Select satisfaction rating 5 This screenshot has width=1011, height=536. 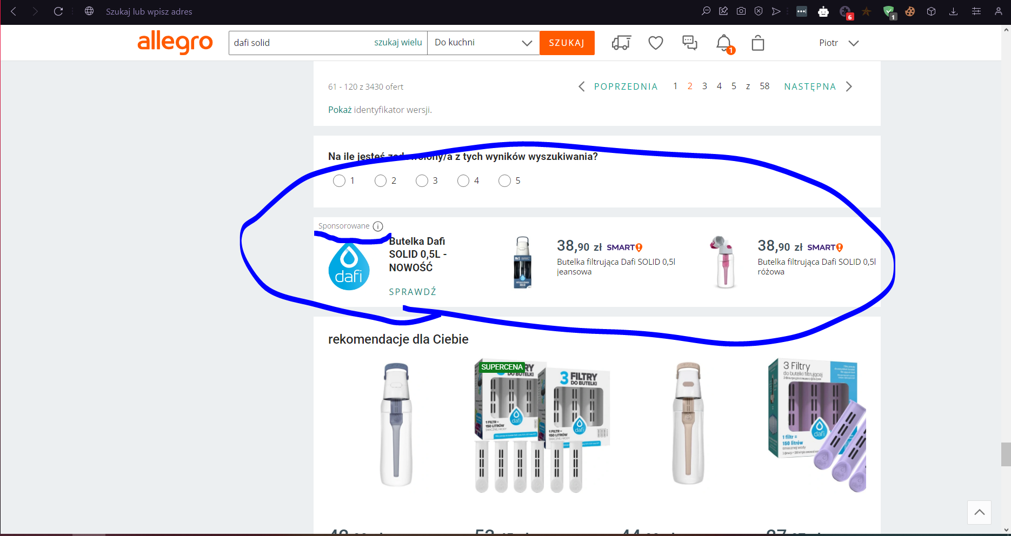point(504,180)
